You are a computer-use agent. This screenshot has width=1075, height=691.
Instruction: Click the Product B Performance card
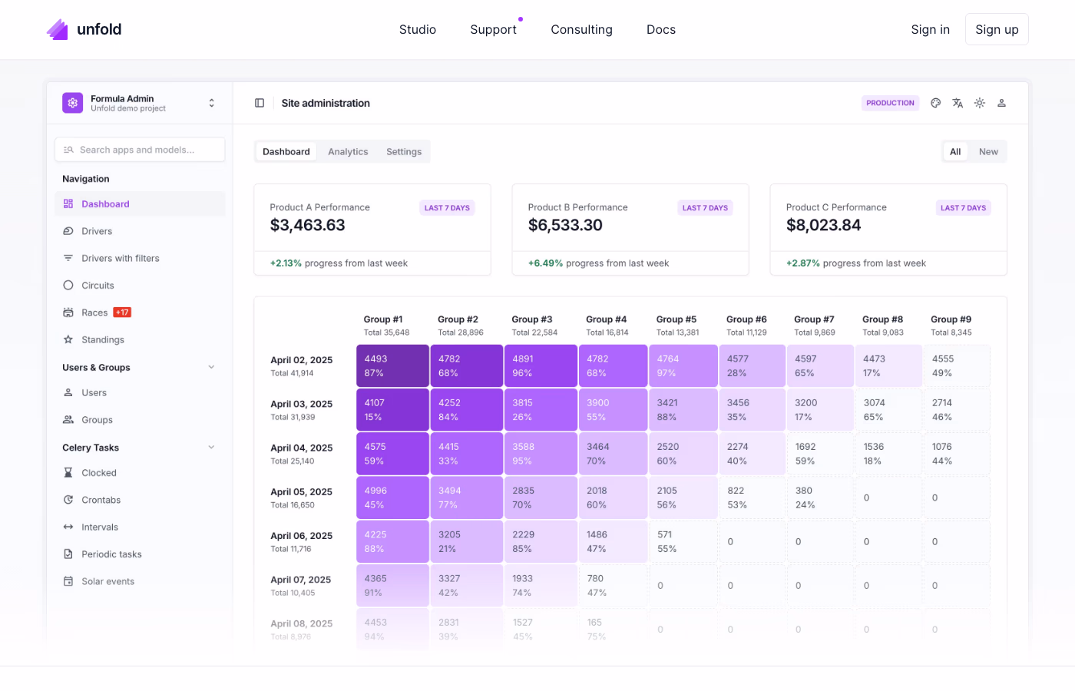[630, 230]
